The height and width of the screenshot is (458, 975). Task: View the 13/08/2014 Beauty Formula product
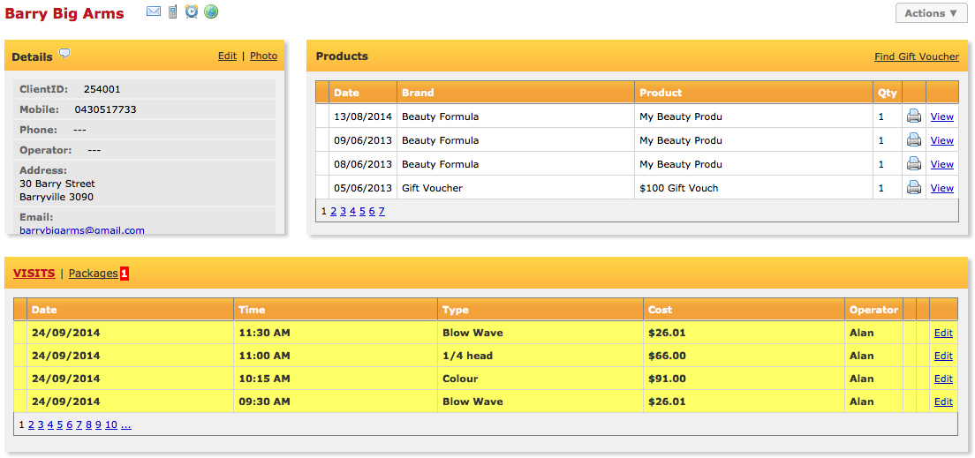941,116
